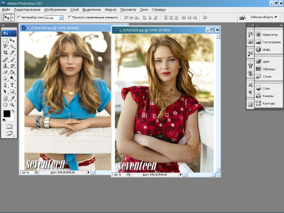Open the Окно menu
The image size is (284, 213).
point(144,10)
